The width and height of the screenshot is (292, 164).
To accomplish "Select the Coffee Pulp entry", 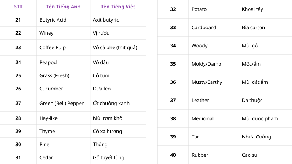I will [x=53, y=47].
